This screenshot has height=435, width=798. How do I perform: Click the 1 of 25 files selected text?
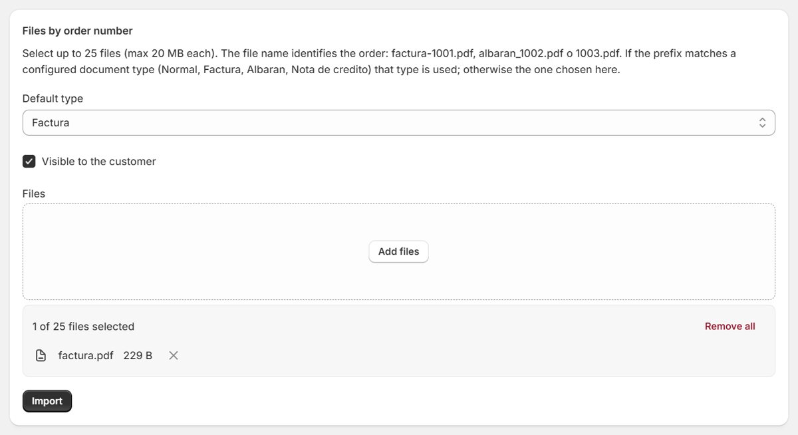tap(83, 327)
